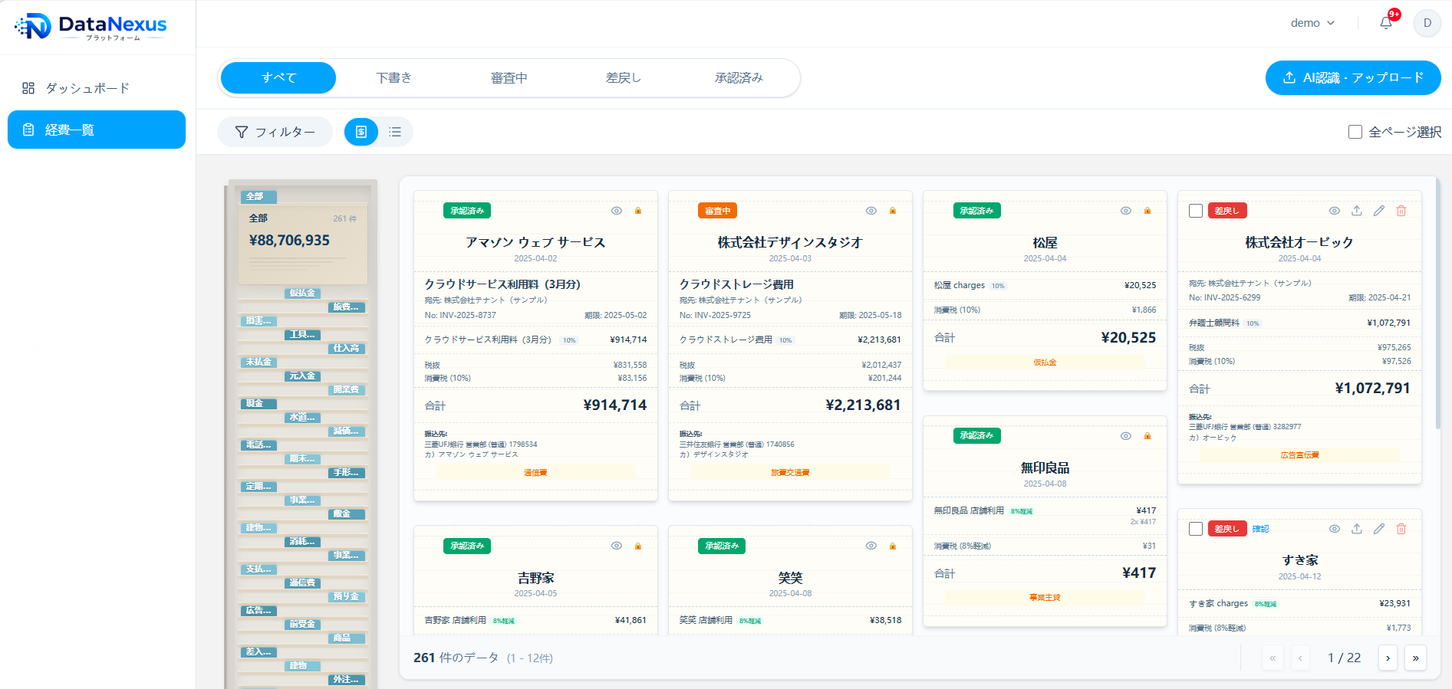
Task: View アマゾン ウェブ サービス card details via eye icon
Action: click(617, 211)
